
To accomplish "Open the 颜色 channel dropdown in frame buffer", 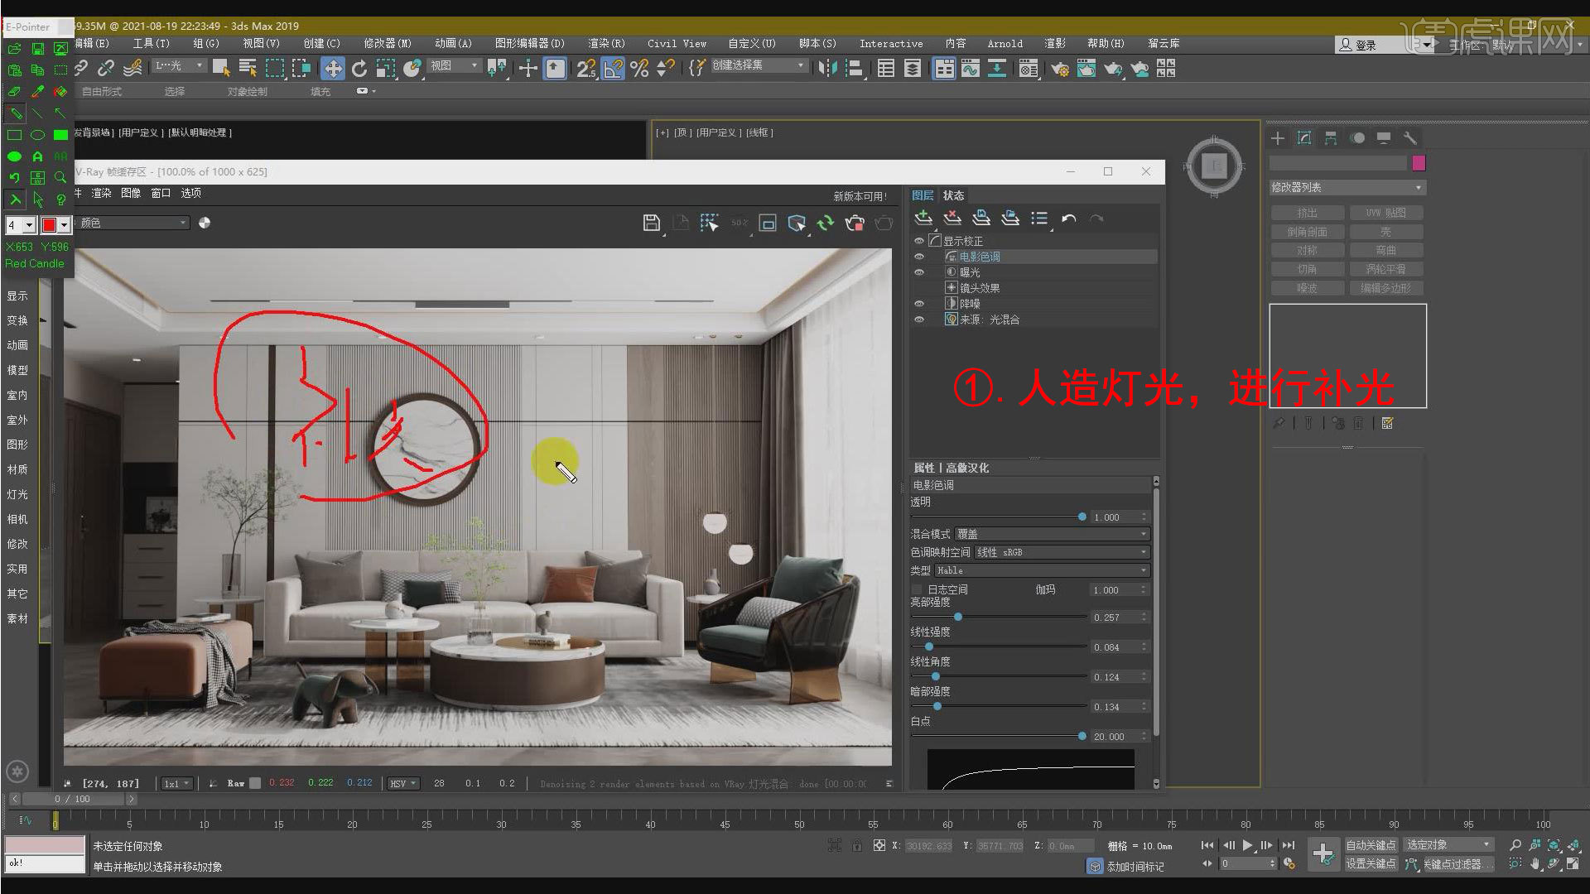I will [x=132, y=223].
